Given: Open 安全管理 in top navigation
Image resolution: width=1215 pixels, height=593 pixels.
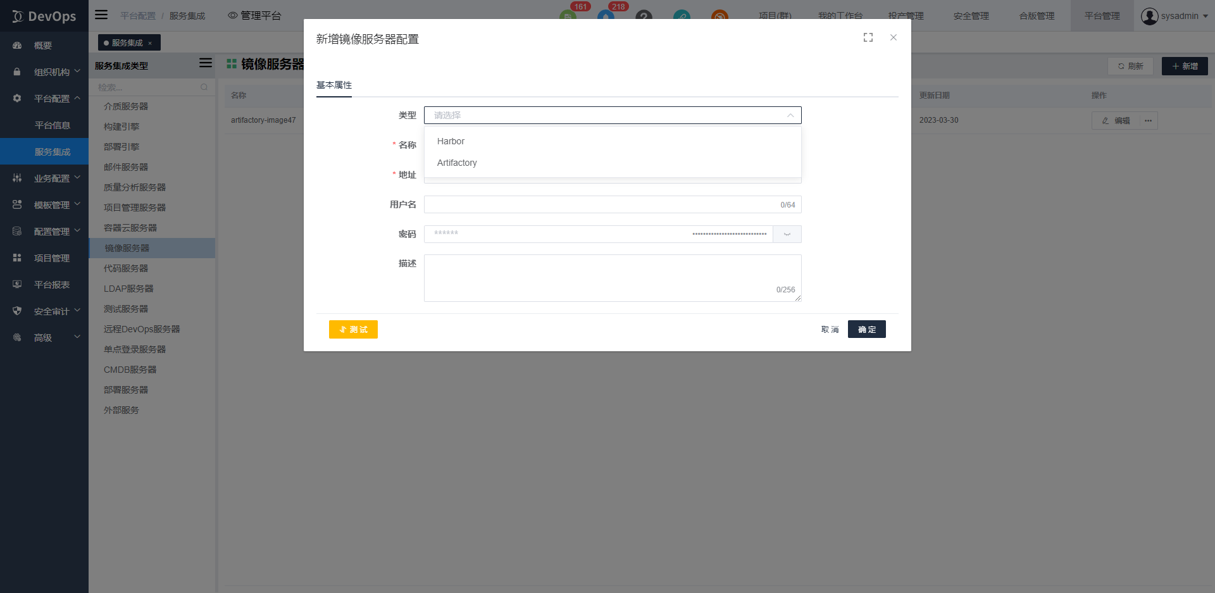Looking at the screenshot, I should click(971, 16).
